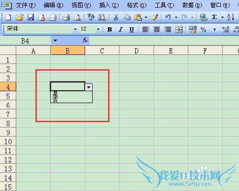The width and height of the screenshot is (239, 191).
Task: Open the 数据(D) menu
Action: point(192,5)
